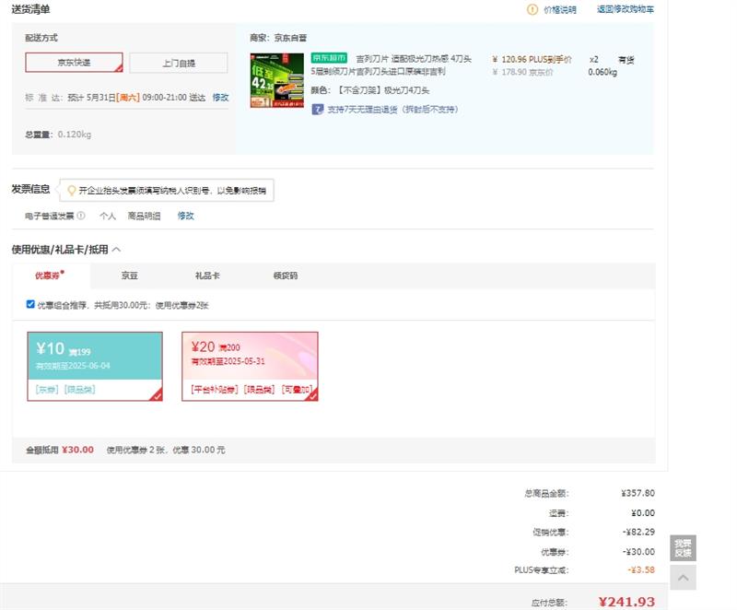Click 修改 next to delivery time
This screenshot has width=737, height=610.
pyautogui.click(x=220, y=97)
